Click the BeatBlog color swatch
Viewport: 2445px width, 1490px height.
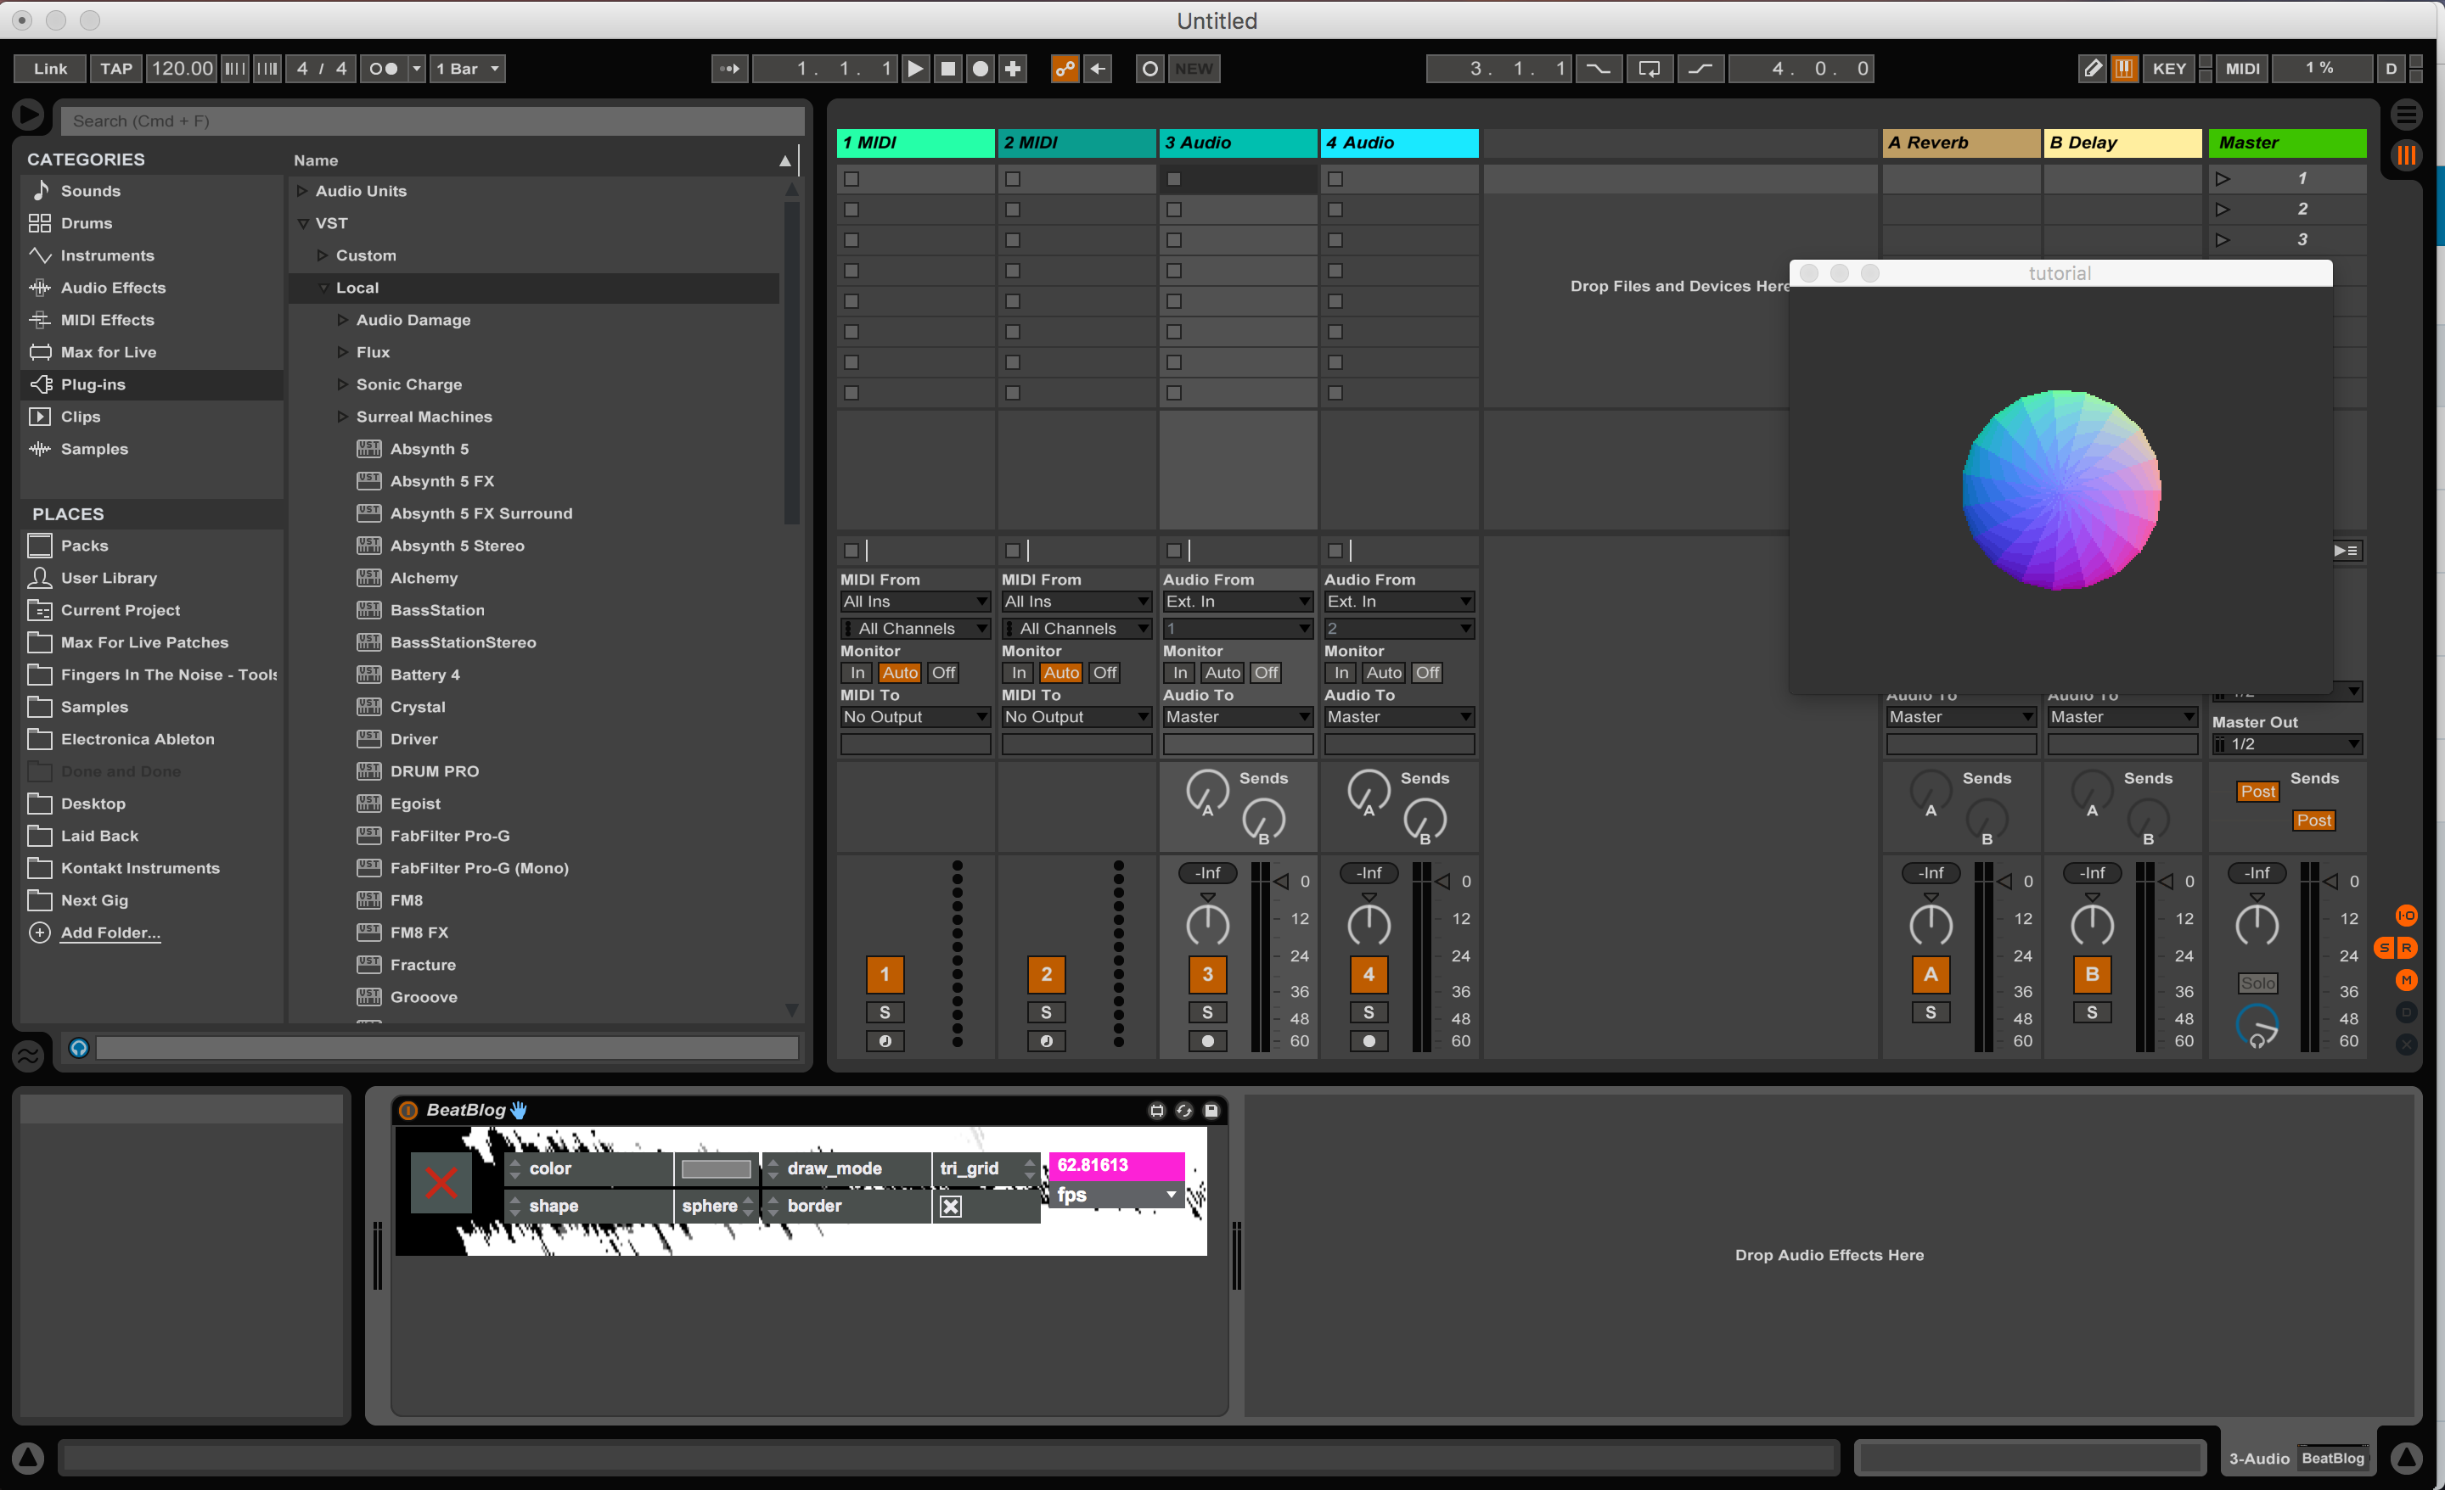coord(716,1168)
